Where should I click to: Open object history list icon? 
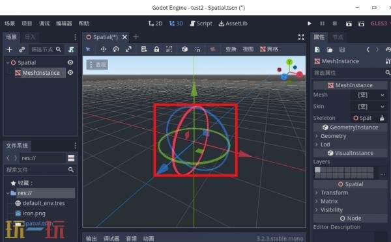(x=388, y=49)
